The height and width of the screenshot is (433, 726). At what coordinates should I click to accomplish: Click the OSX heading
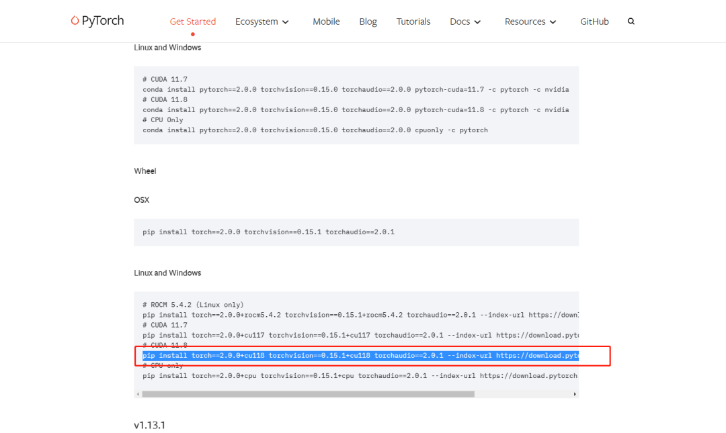[142, 200]
